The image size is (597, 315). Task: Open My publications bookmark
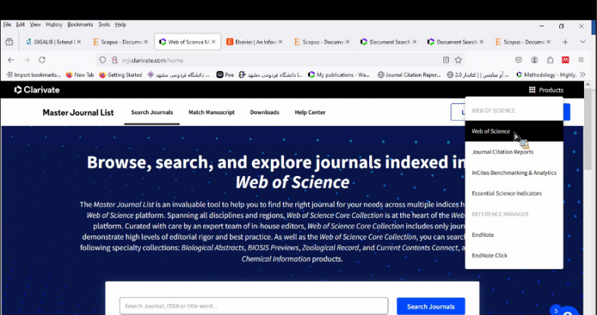pyautogui.click(x=339, y=75)
